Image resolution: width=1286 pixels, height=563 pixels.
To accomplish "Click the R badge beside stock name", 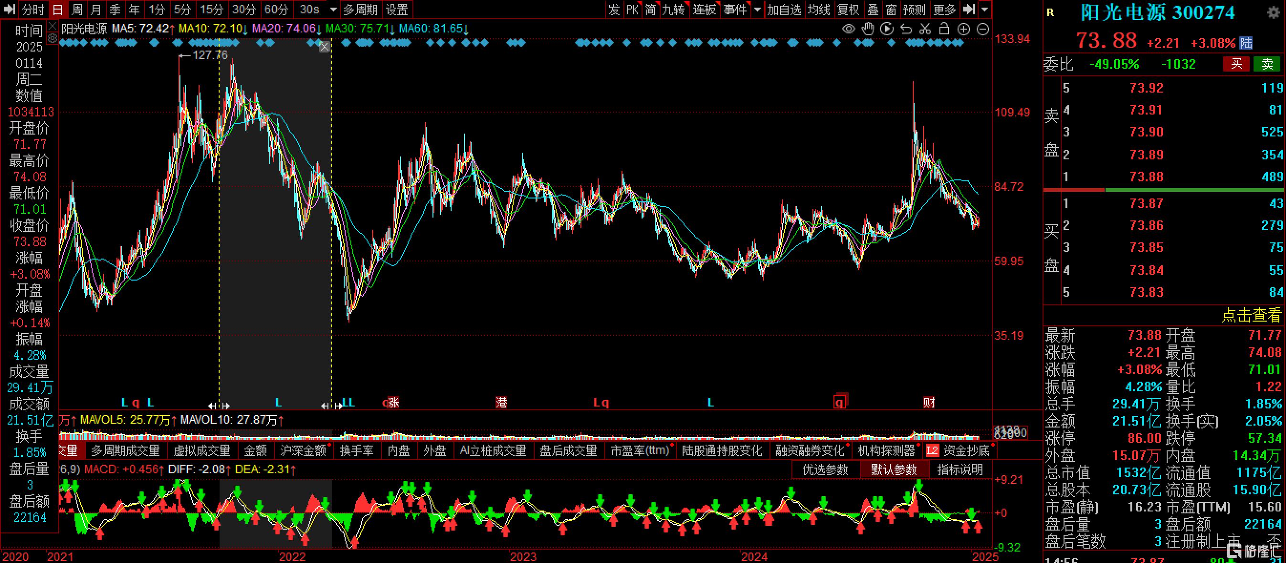I will pos(1050,13).
